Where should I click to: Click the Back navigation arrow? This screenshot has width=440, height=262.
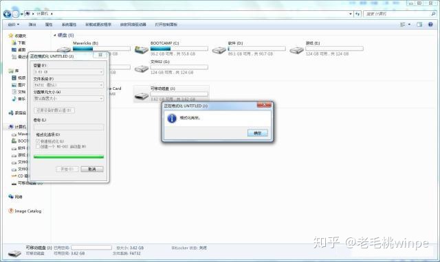tap(8, 14)
